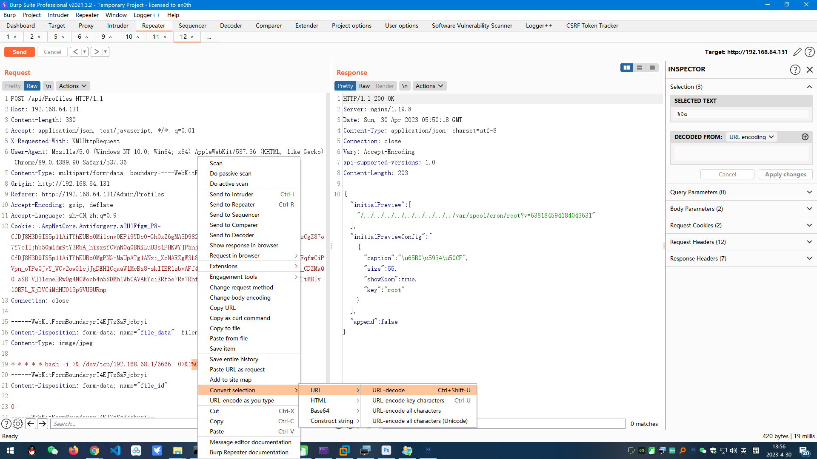Close the Inspector panel

coord(810,69)
